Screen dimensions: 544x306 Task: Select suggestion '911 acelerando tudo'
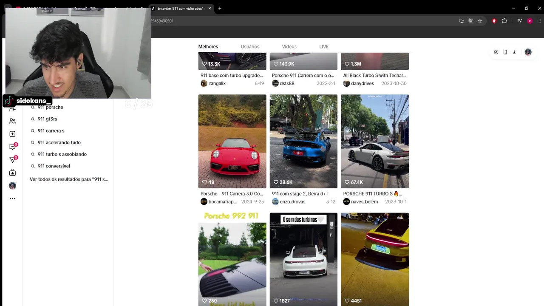pos(59,142)
